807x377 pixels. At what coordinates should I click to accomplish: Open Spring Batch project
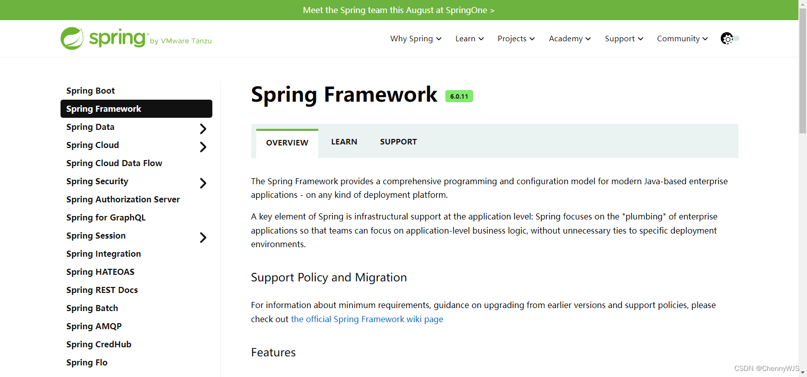[92, 308]
